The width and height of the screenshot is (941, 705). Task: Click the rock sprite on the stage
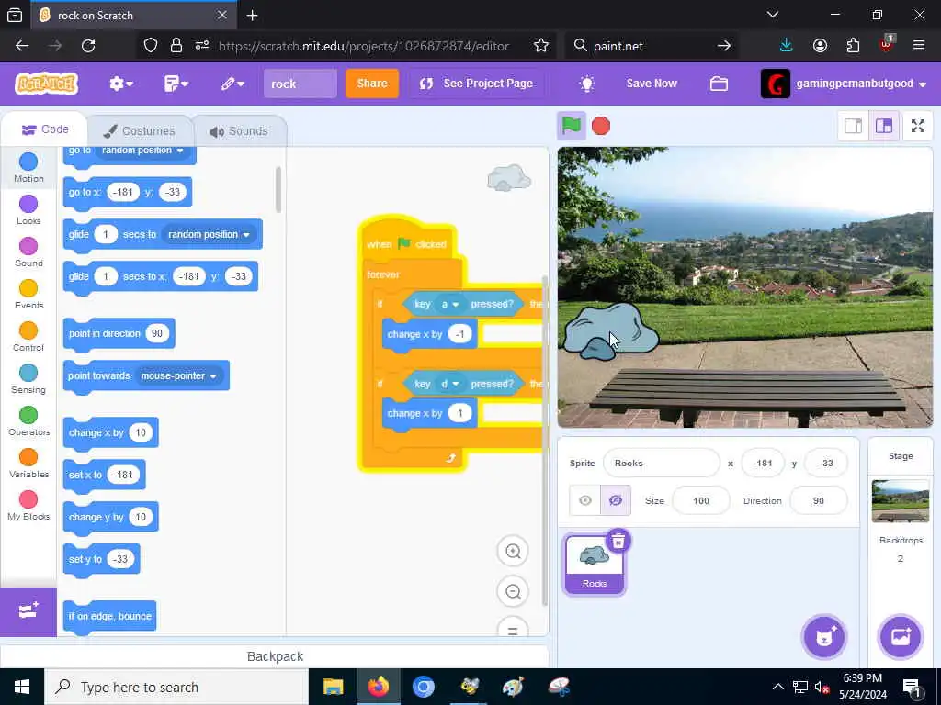tap(610, 331)
